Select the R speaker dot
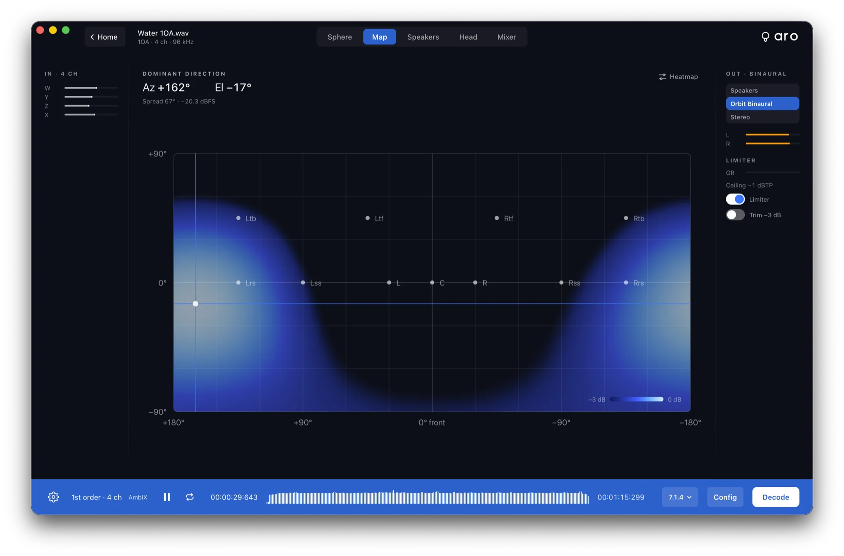The width and height of the screenshot is (844, 556). pos(475,283)
